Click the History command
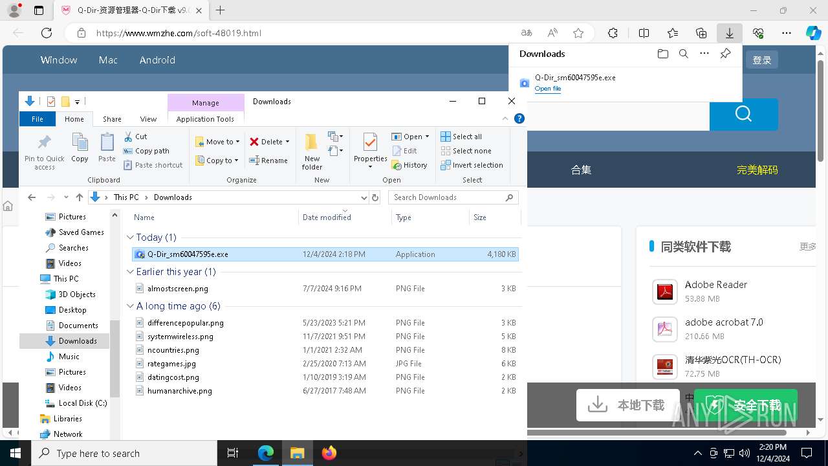This screenshot has width=828, height=466. (x=409, y=165)
